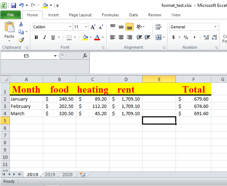Open the Calibri font name dropdown
This screenshot has height=186, width=227.
pos(70,27)
